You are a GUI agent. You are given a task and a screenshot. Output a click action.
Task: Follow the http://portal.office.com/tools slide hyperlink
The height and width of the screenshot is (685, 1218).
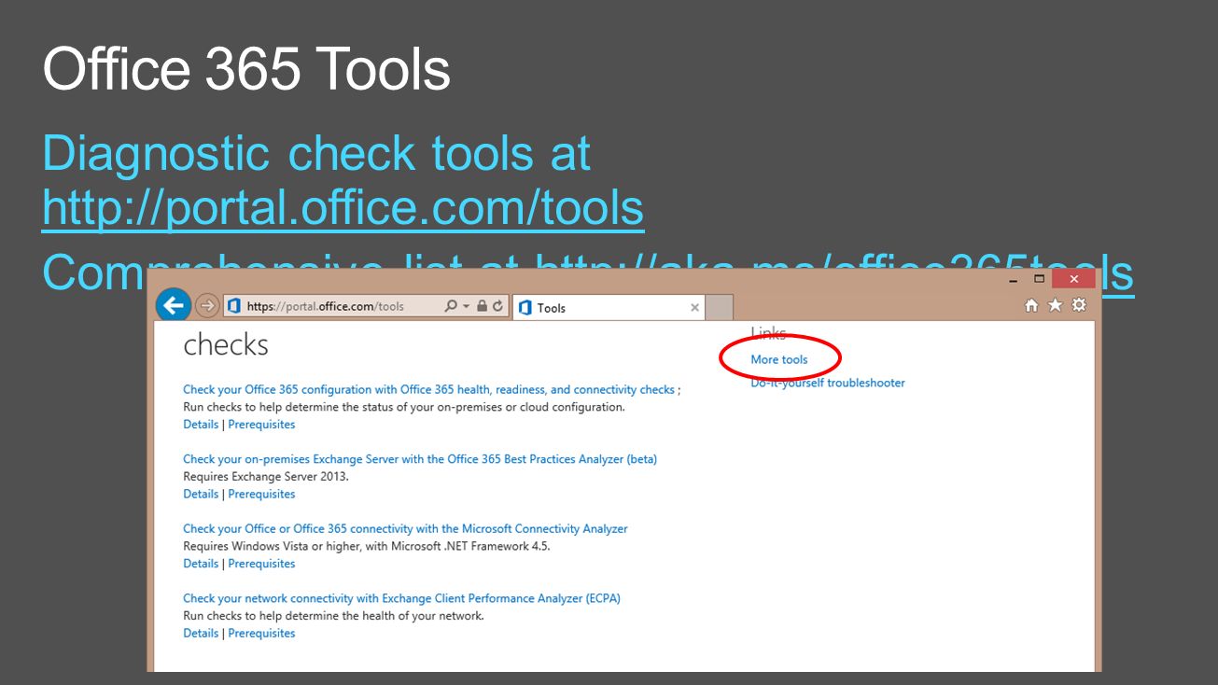343,209
